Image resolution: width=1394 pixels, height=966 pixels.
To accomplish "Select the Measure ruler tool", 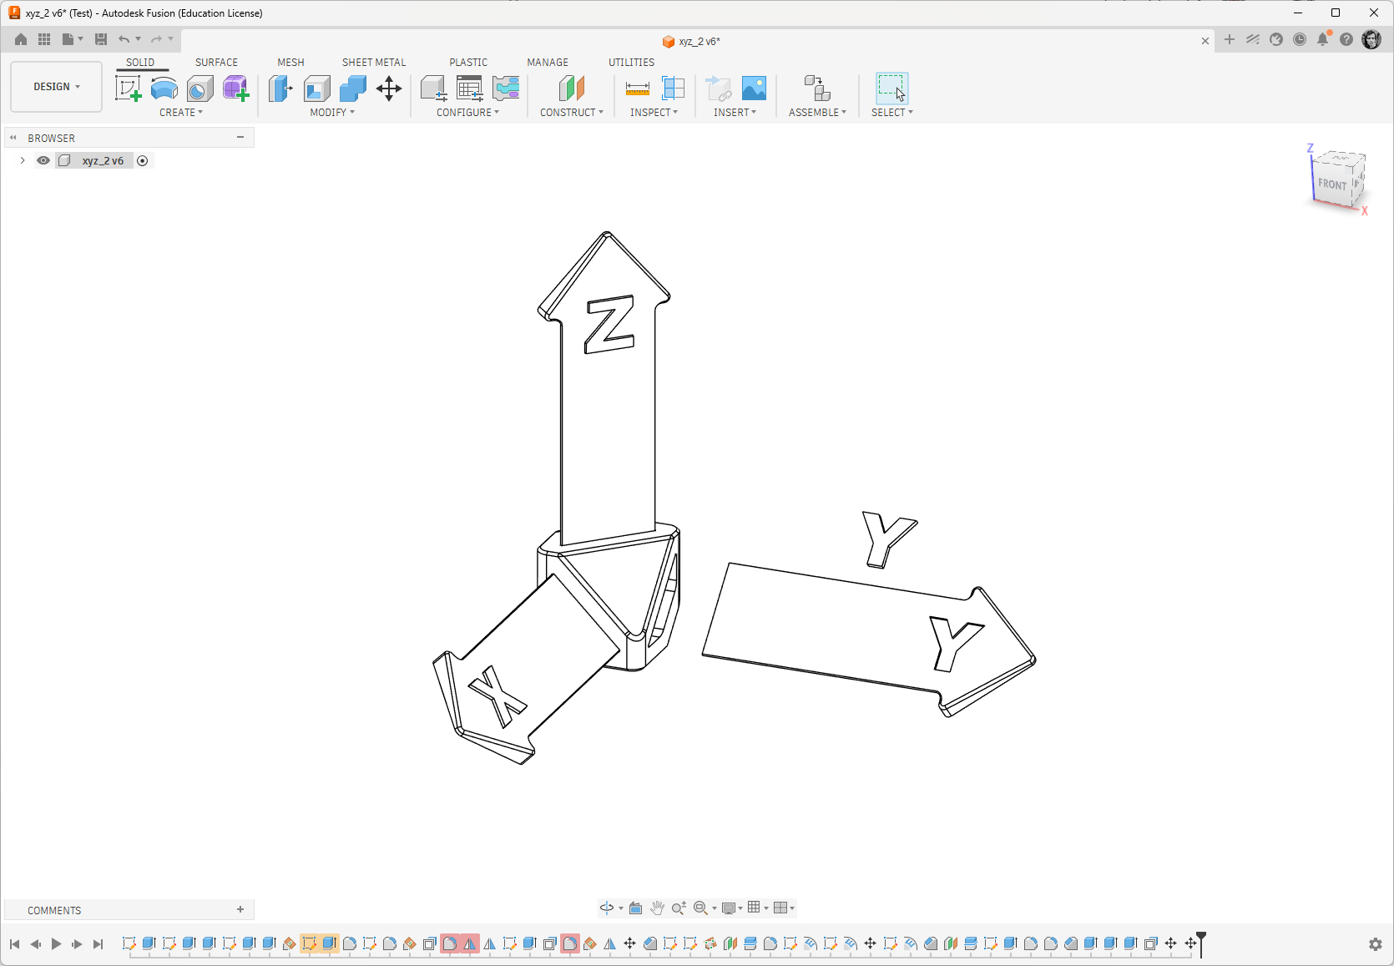I will pos(637,89).
